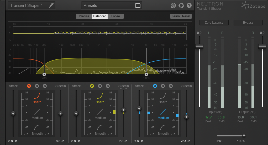Viewport: 268px width, 145px height.
Task: Select band 2 yellow number badge
Action: click(x=92, y=86)
